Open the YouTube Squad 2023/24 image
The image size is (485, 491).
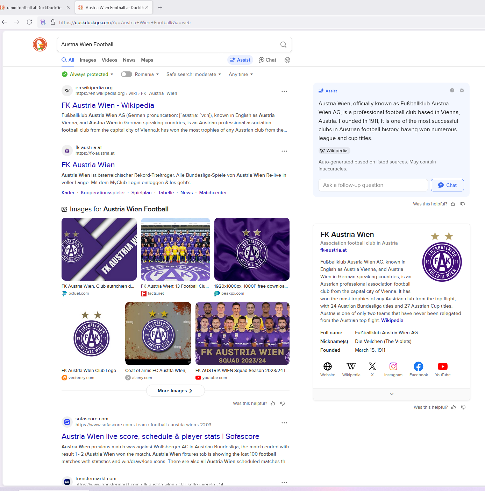pyautogui.click(x=242, y=334)
